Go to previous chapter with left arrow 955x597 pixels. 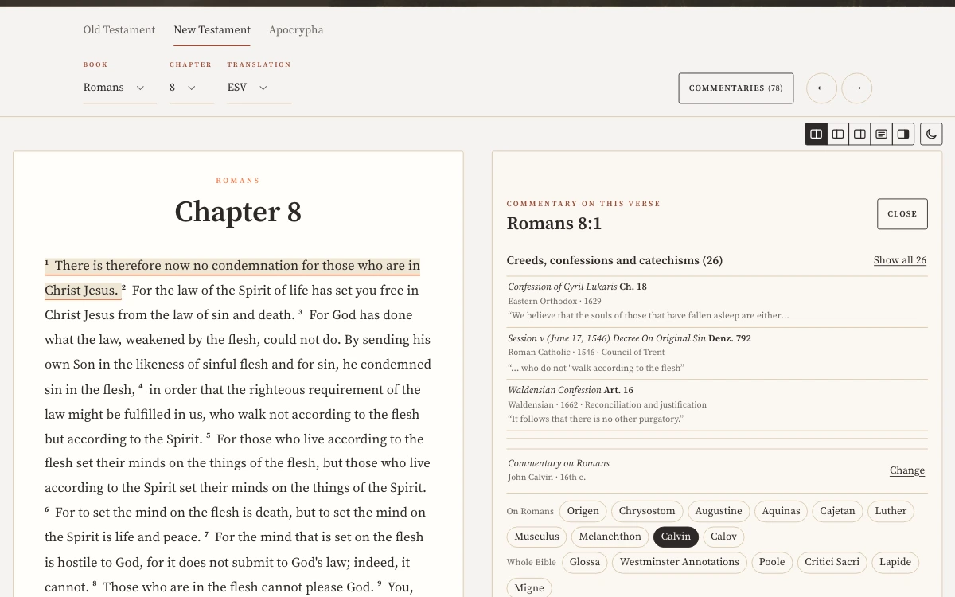(822, 88)
